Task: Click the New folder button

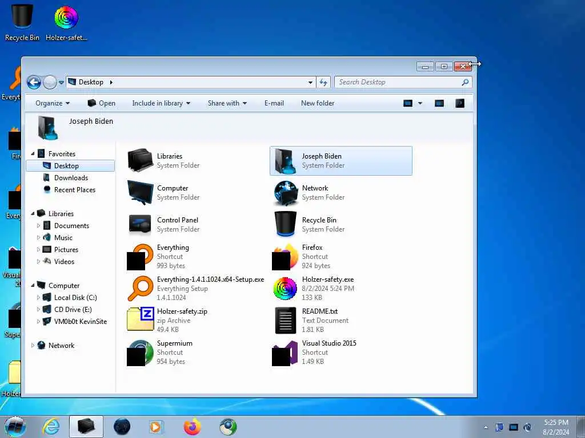Action: click(318, 103)
